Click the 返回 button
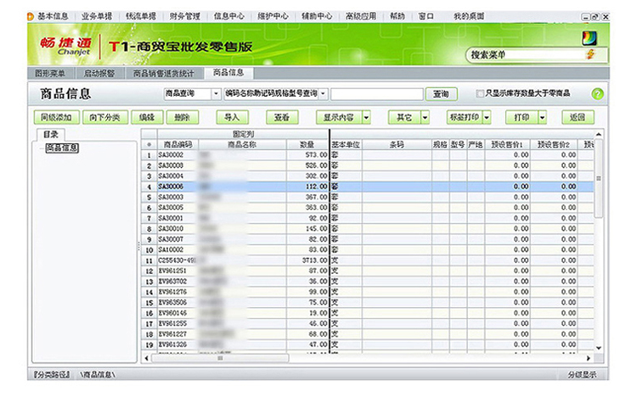Image resolution: width=637 pixels, height=408 pixels. 578,118
